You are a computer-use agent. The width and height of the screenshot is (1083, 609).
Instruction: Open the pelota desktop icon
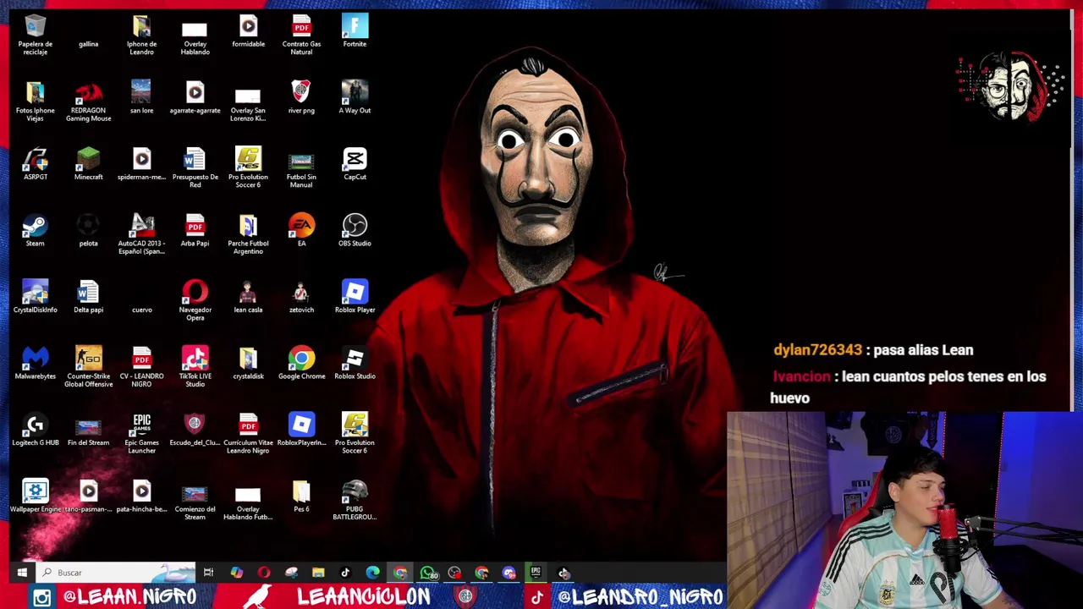(x=88, y=230)
